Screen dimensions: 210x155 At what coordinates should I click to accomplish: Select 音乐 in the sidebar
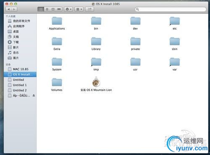[20, 53]
